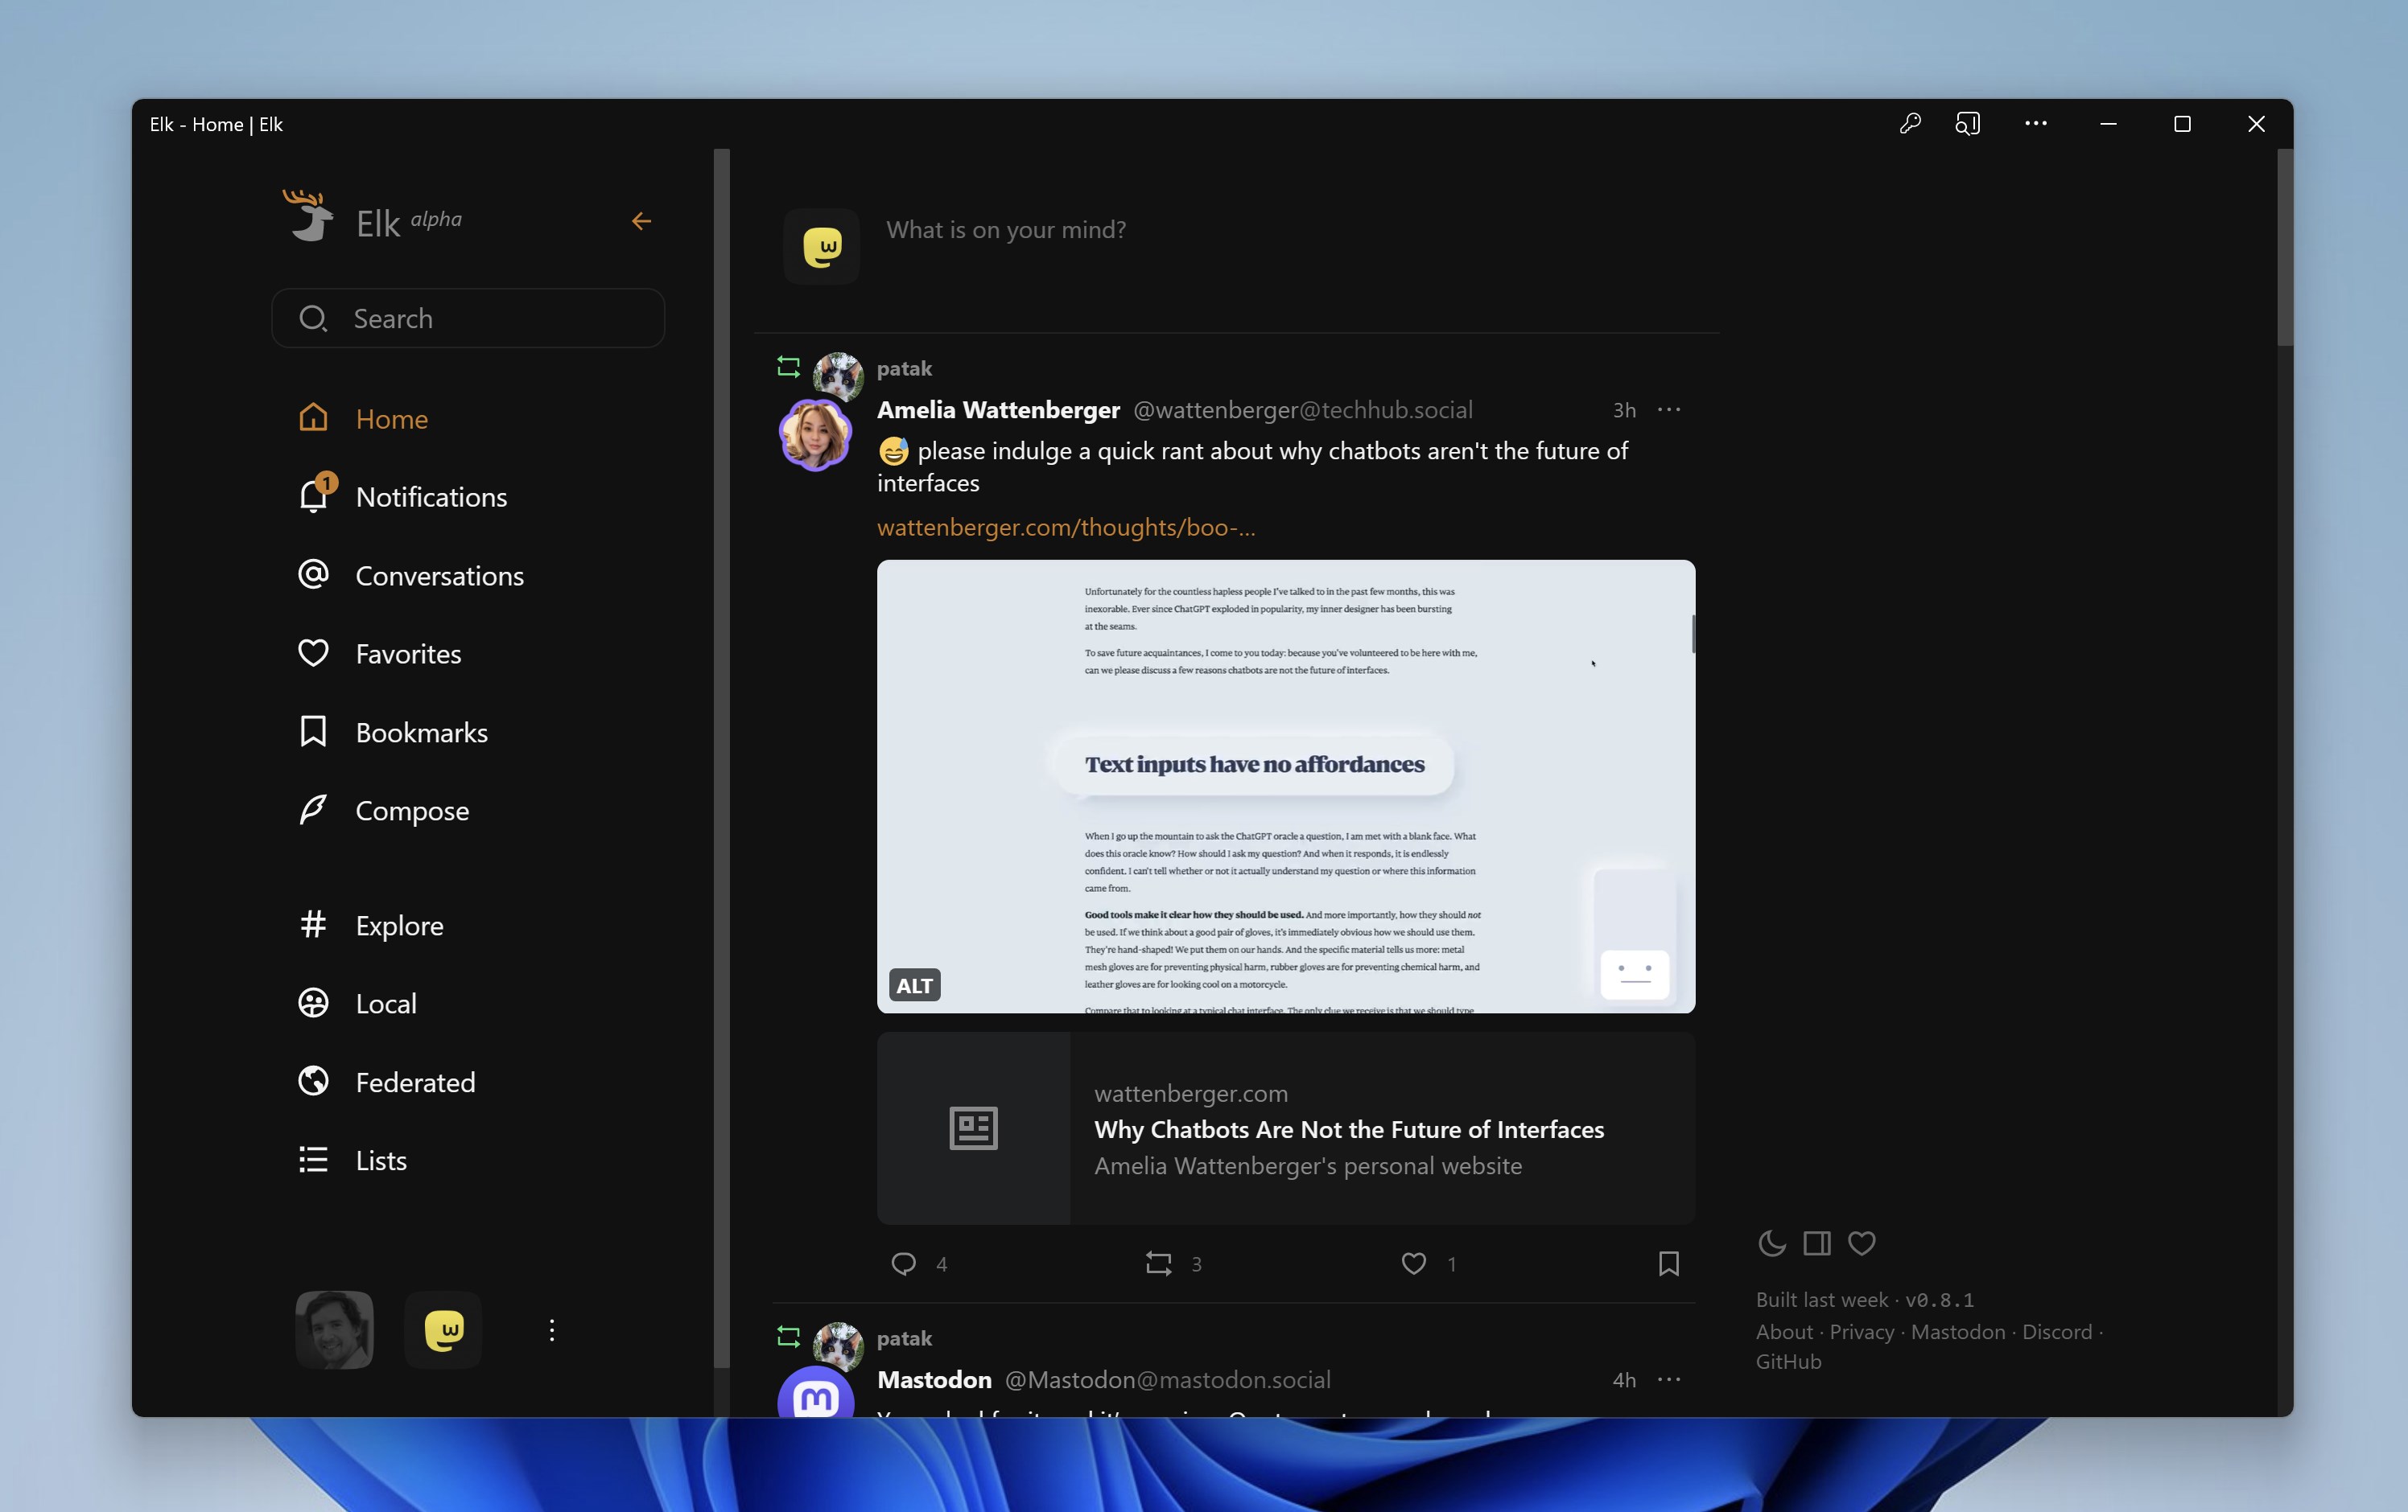Image resolution: width=2408 pixels, height=1512 pixels.
Task: Bookmark Amelia's post
Action: pyautogui.click(x=1668, y=1263)
